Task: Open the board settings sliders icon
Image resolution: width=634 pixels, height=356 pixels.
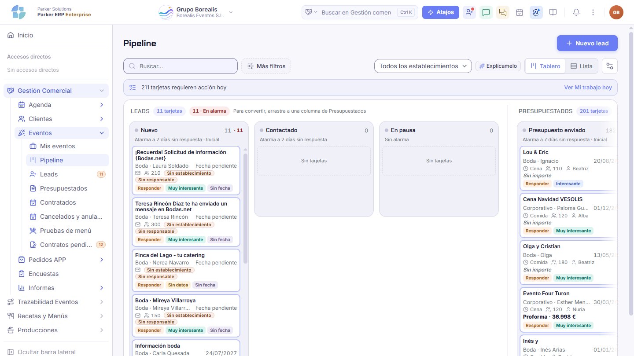Action: coord(610,66)
